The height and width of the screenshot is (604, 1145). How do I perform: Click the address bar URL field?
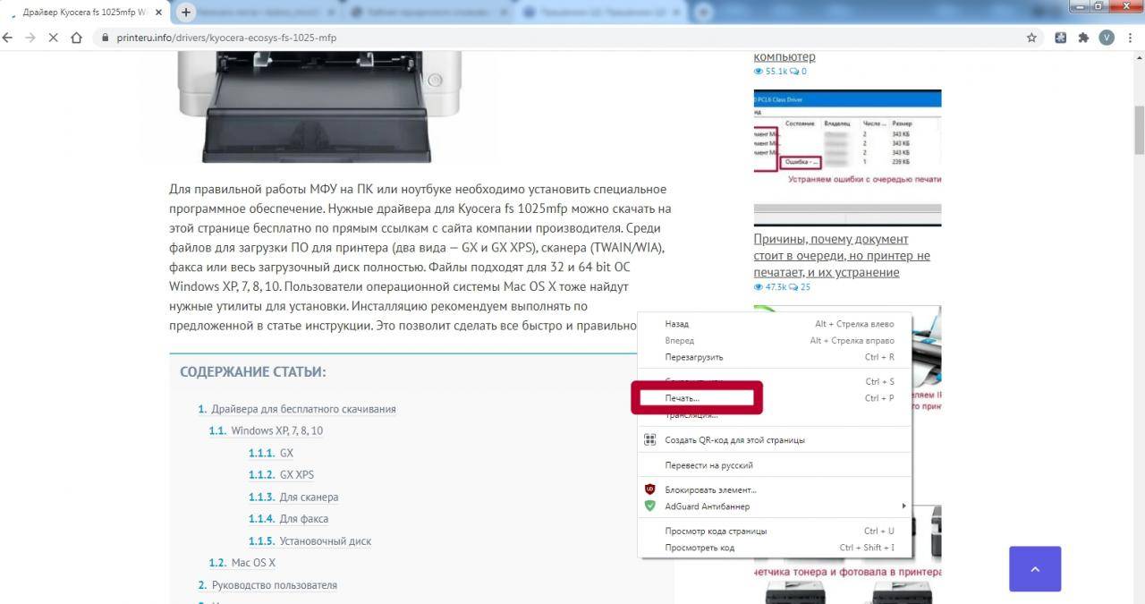(537, 38)
